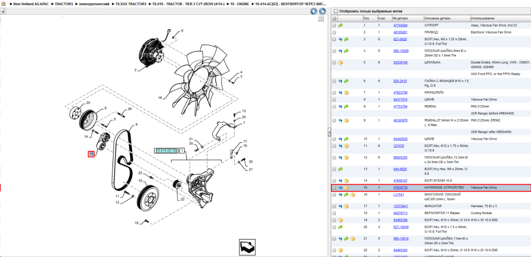Click 'Electronic Viscous Fan Drive' usage text

click(x=491, y=32)
